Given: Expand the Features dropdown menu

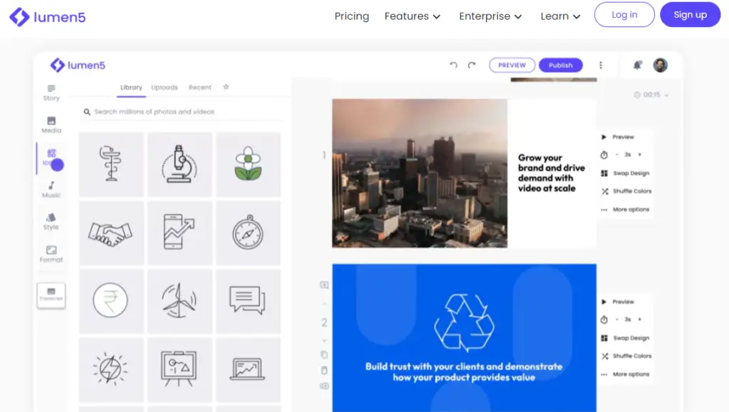Looking at the screenshot, I should pos(412,16).
